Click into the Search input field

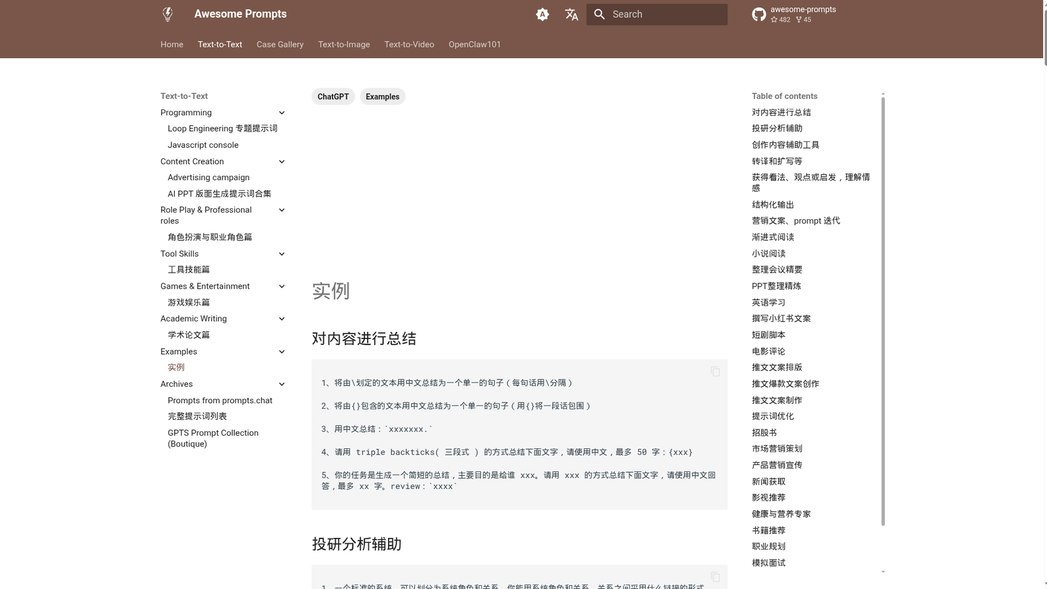click(x=657, y=14)
